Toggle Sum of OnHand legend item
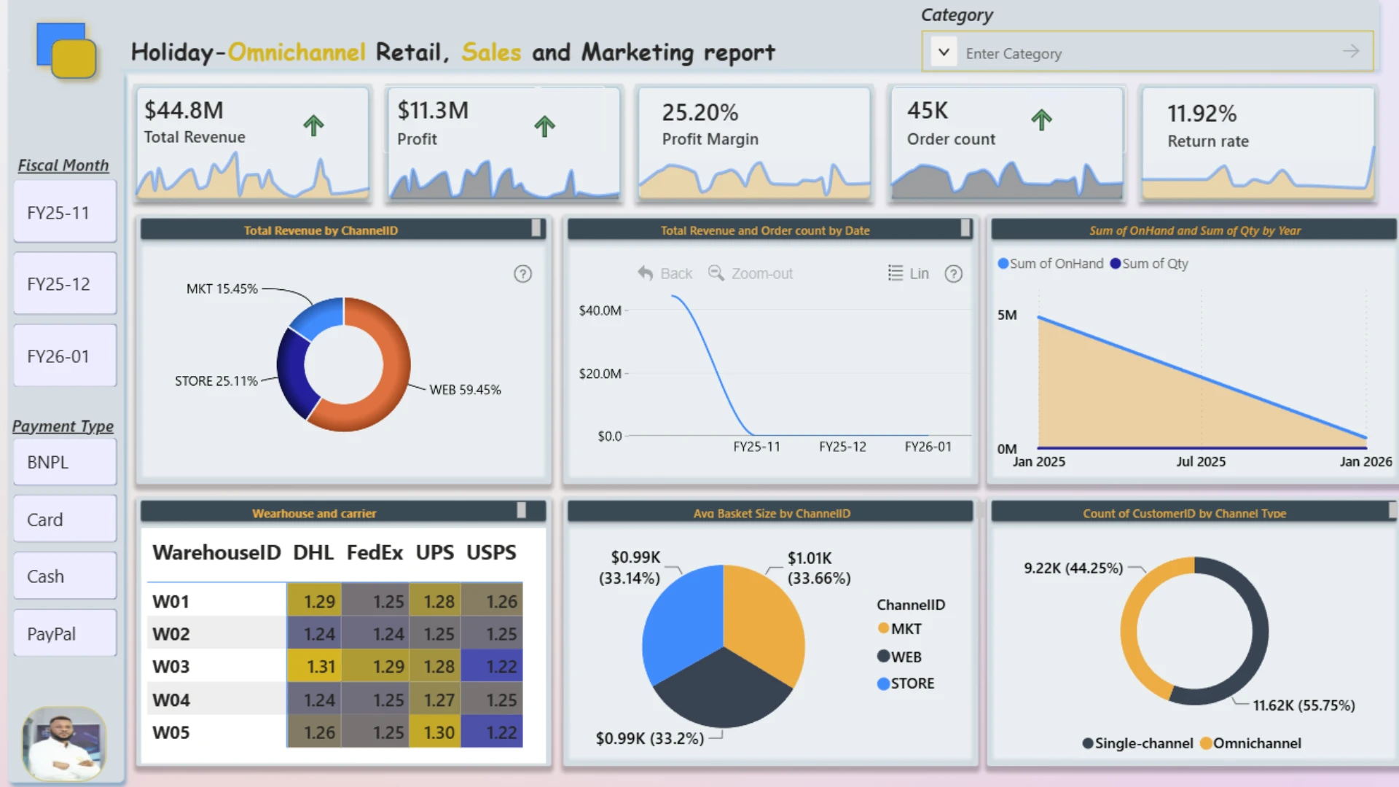This screenshot has width=1399, height=787. [1051, 264]
